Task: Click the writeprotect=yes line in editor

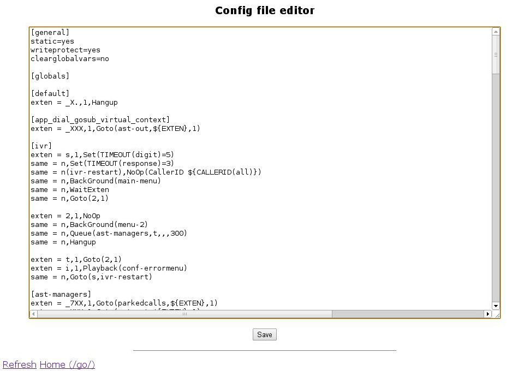Action: point(65,50)
